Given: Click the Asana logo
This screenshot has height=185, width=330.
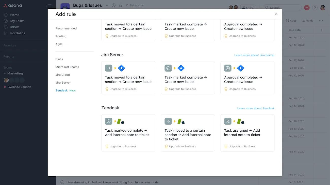Looking at the screenshot, I should 13,5.
